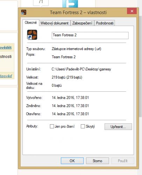This screenshot has height=175, width=142.
Task: Enable the Jen pro čtení checkbox
Action: [52, 126]
